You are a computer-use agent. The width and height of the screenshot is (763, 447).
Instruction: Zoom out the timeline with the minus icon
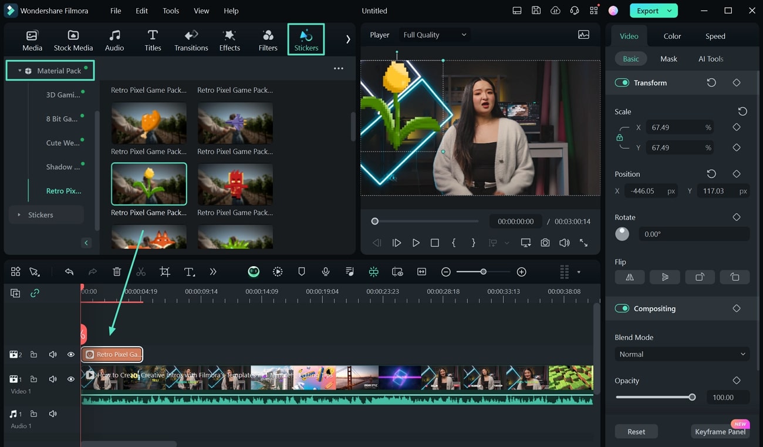tap(446, 271)
